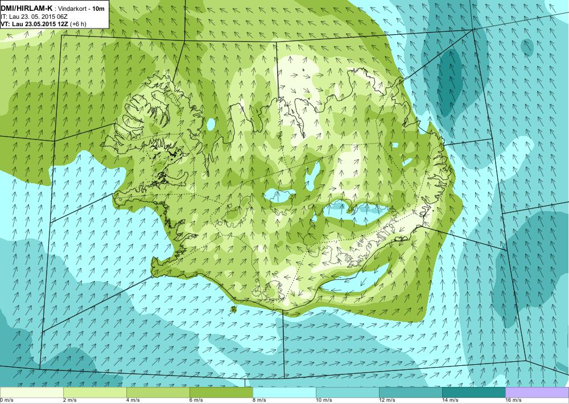
Task: Click the 8–10 m/s light cyan legend swatch
Action: click(x=284, y=392)
